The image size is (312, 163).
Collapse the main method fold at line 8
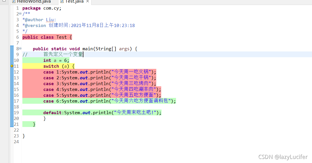click(20, 49)
